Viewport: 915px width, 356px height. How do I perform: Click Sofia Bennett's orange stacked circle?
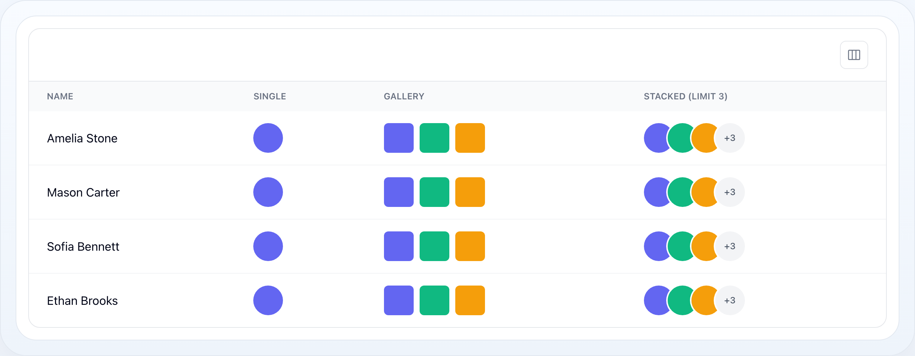(704, 246)
